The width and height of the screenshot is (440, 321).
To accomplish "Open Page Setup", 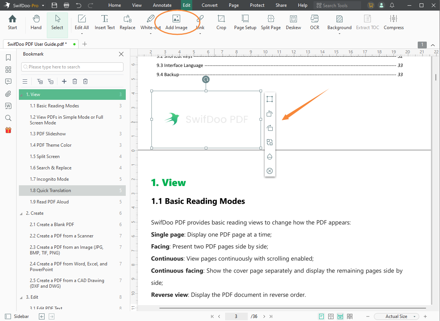I will [245, 22].
